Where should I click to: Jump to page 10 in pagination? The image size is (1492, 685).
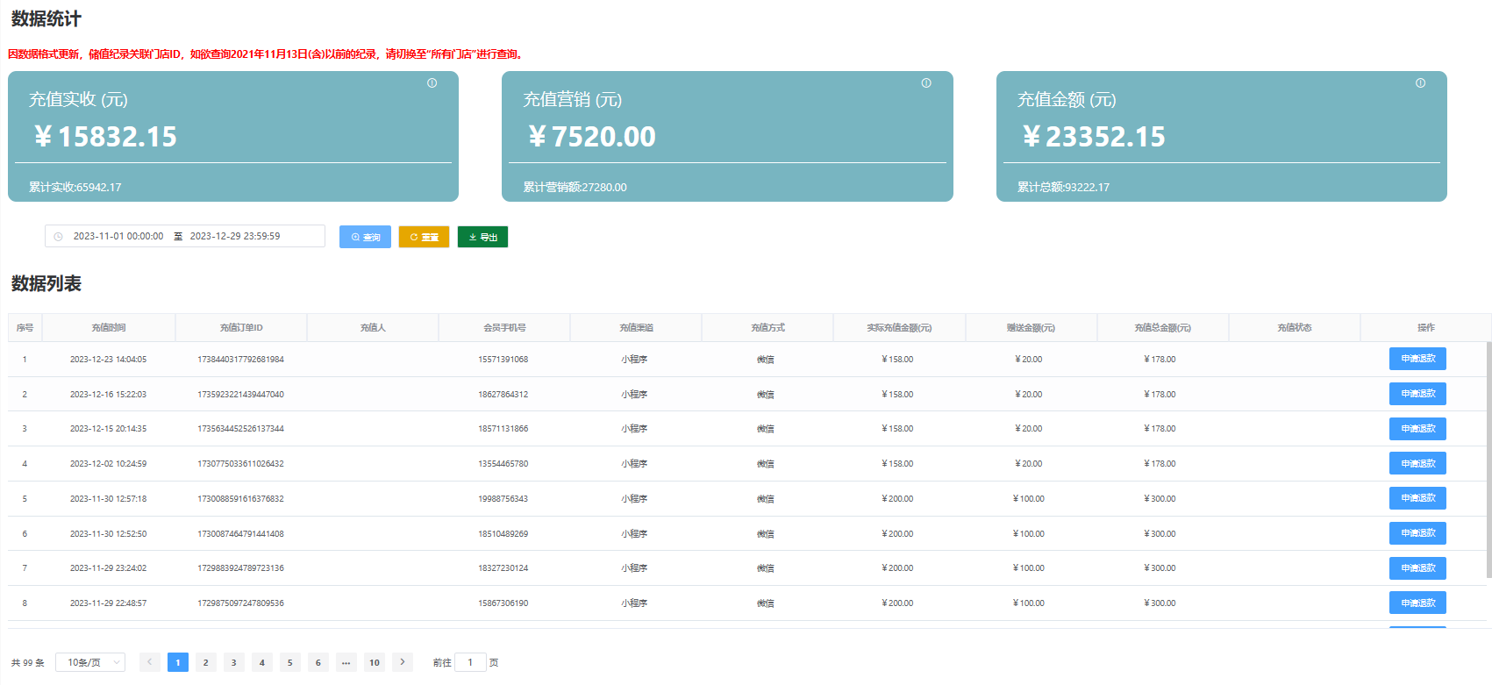coord(375,662)
